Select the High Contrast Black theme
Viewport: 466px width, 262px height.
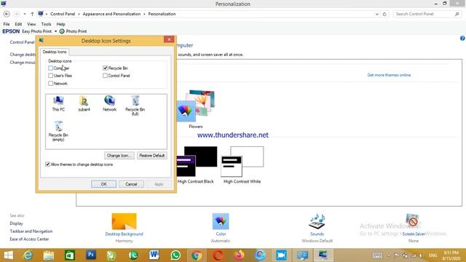(197, 162)
